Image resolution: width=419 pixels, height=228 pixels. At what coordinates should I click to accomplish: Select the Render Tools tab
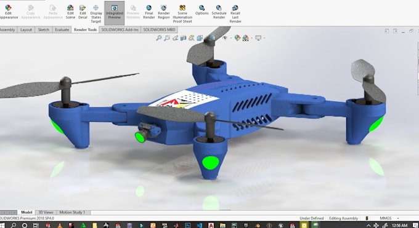[x=85, y=29]
